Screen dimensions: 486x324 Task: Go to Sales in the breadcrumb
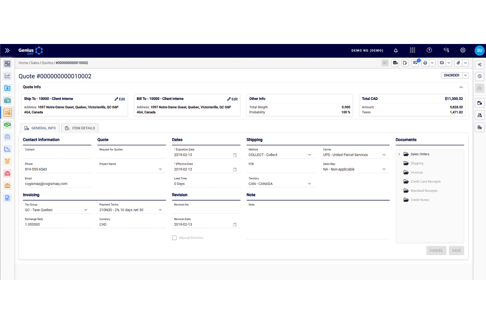click(x=35, y=63)
